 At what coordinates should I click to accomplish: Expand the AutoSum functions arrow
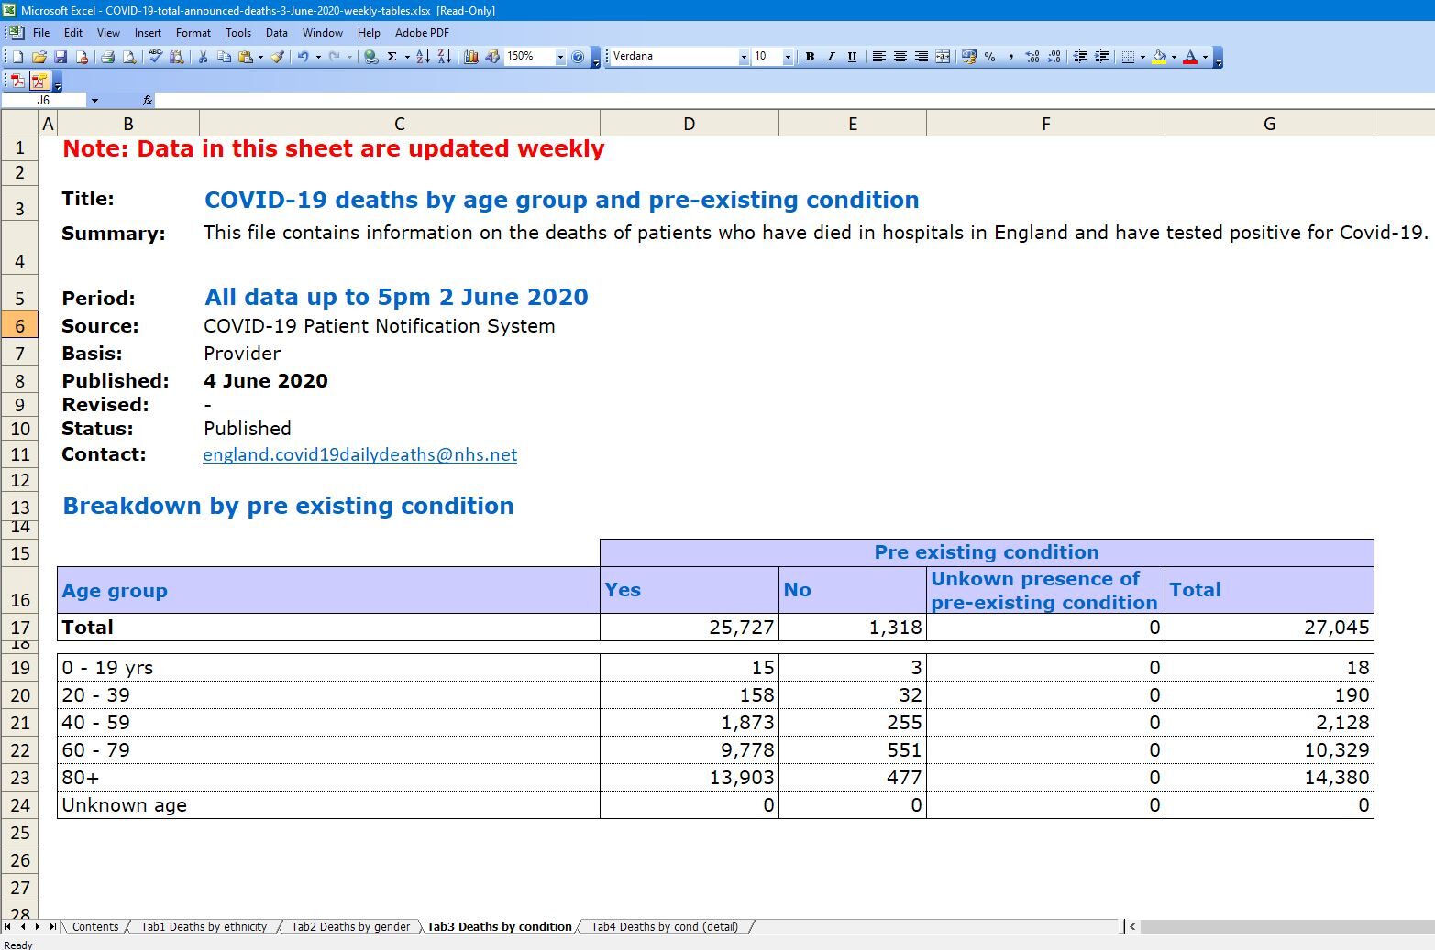tap(407, 57)
